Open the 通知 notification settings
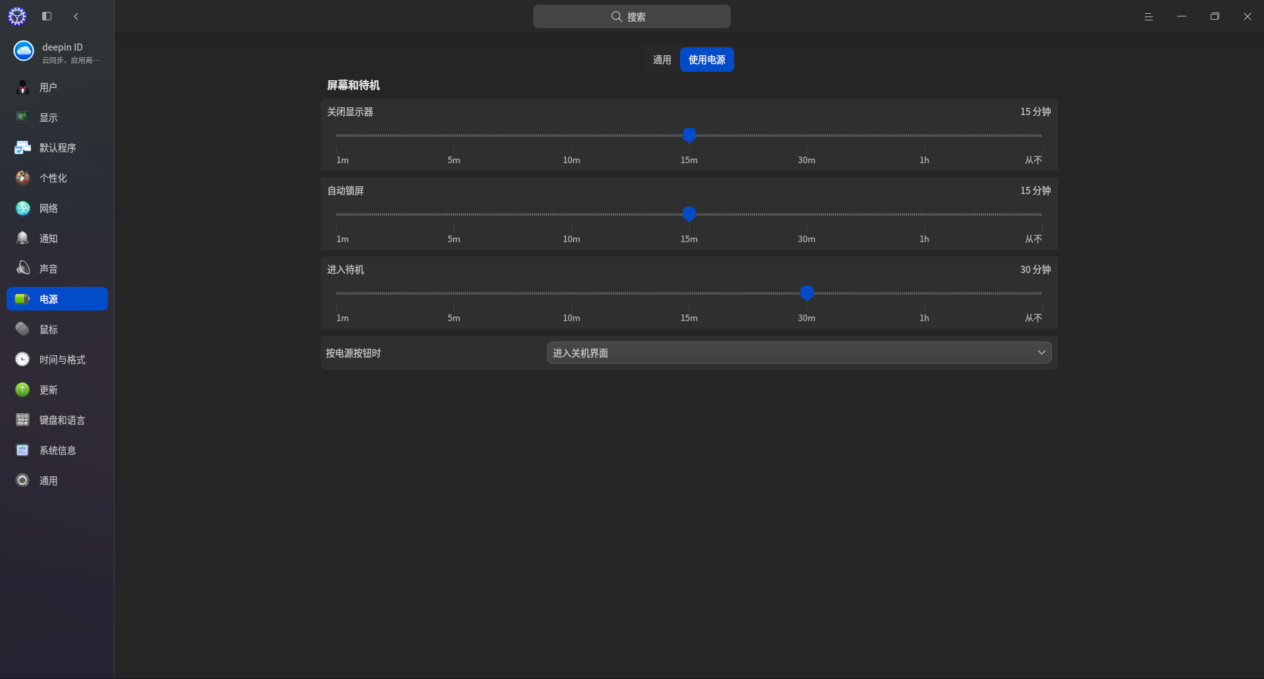Screen dimensions: 1264x679 pos(57,239)
